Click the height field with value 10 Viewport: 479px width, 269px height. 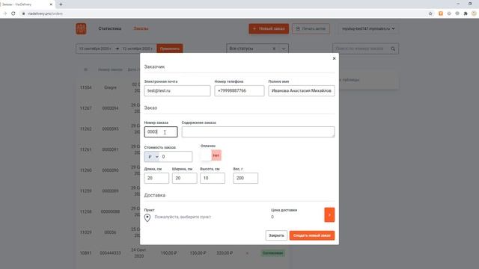coord(213,178)
